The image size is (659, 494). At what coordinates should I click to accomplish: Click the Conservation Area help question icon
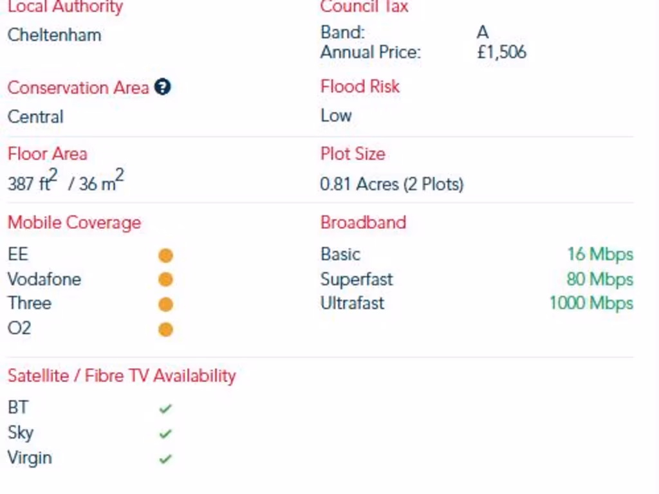pos(163,87)
